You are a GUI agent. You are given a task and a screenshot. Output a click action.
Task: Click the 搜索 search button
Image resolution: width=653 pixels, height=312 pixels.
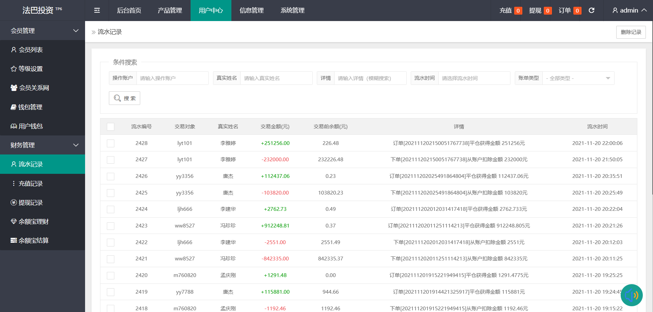[125, 98]
